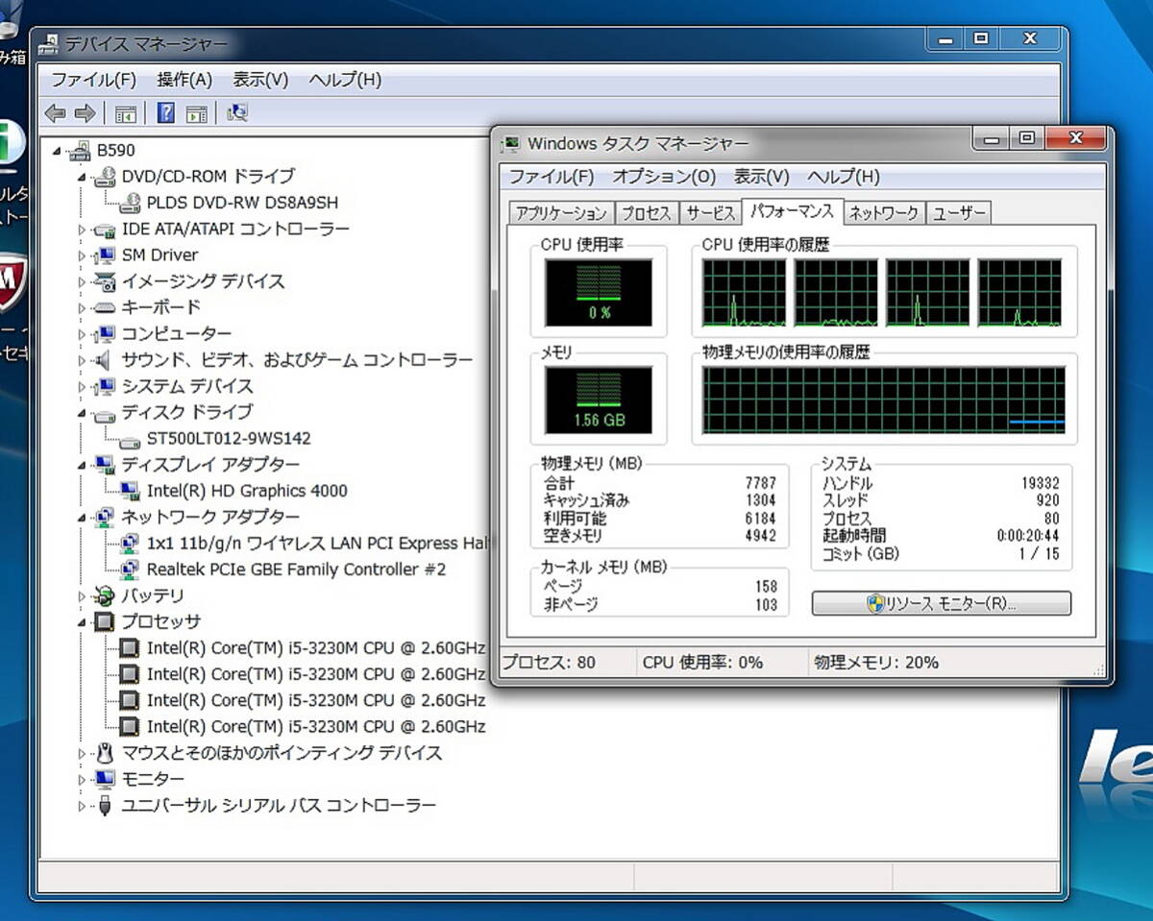Click the ハンドル value 19332
Screen dimensions: 1153x921
pos(1040,484)
